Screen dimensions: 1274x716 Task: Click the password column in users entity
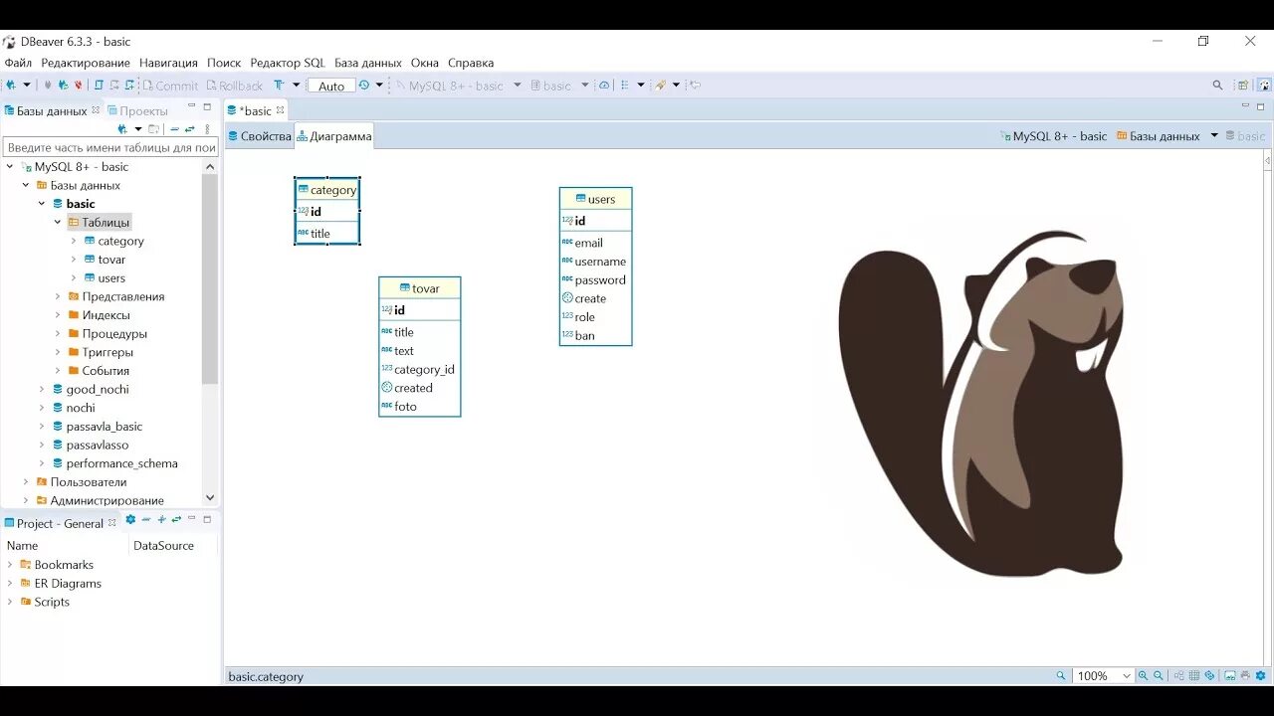pos(600,280)
